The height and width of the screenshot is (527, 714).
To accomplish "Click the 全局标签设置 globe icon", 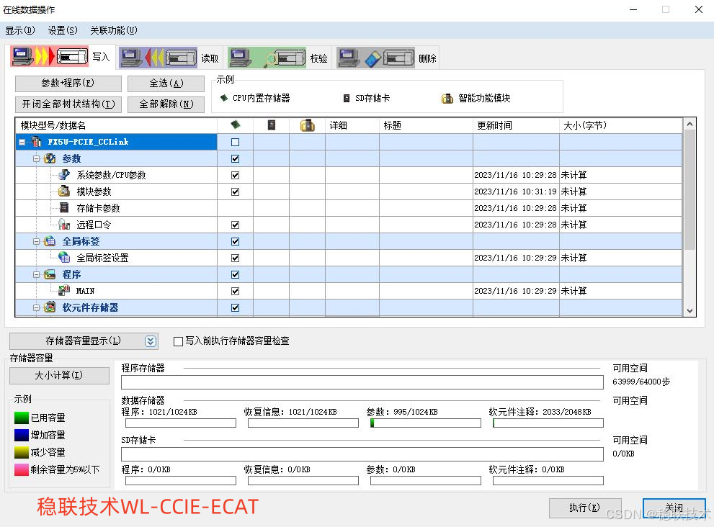I will [64, 258].
